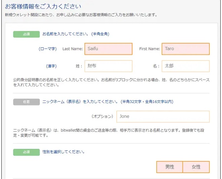Select 女性 gender option
Screen dimensions: 222x179
click(x=196, y=167)
